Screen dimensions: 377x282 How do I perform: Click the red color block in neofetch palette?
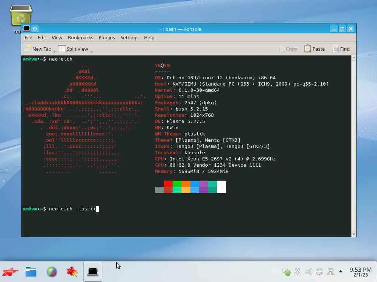168,184
